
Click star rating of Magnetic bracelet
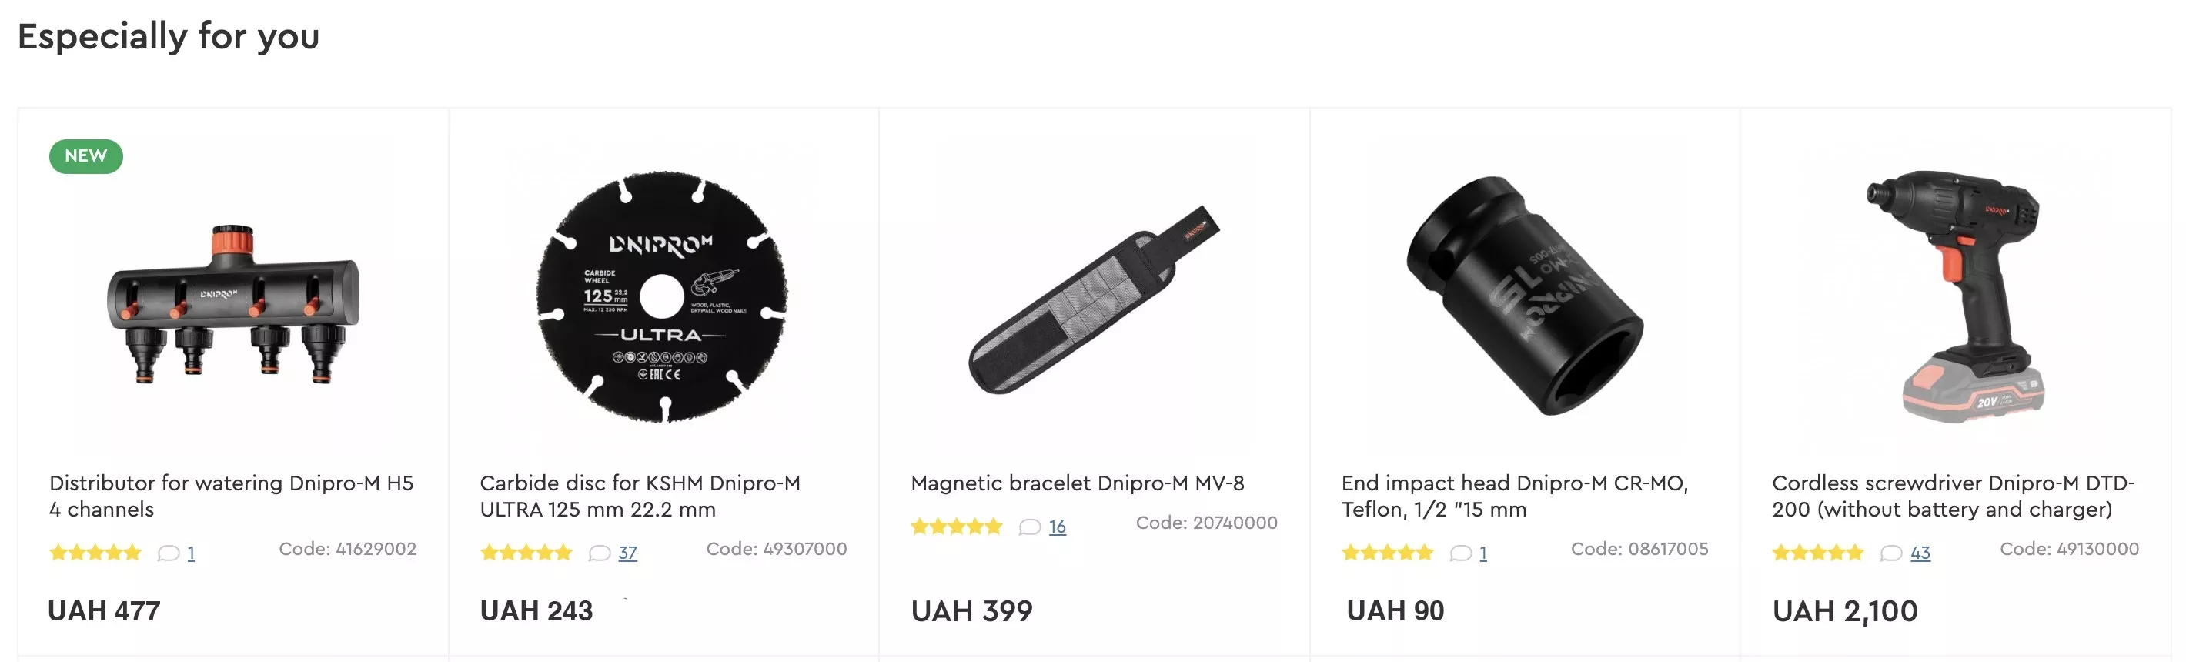pyautogui.click(x=956, y=527)
